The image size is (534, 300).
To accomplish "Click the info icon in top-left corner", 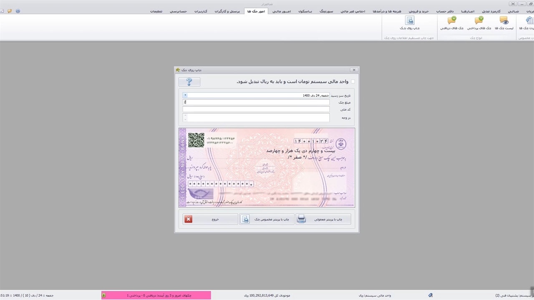I will click(18, 11).
